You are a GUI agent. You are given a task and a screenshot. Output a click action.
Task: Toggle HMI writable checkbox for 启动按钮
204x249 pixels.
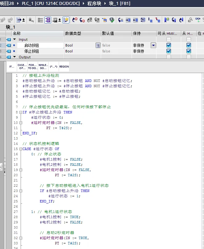pos(189,45)
